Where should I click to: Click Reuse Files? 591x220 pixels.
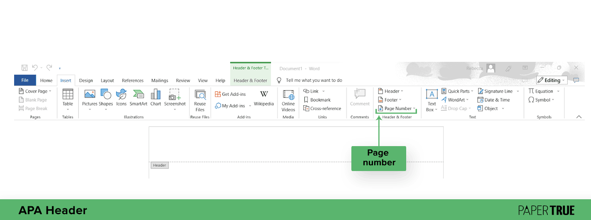pos(200,100)
